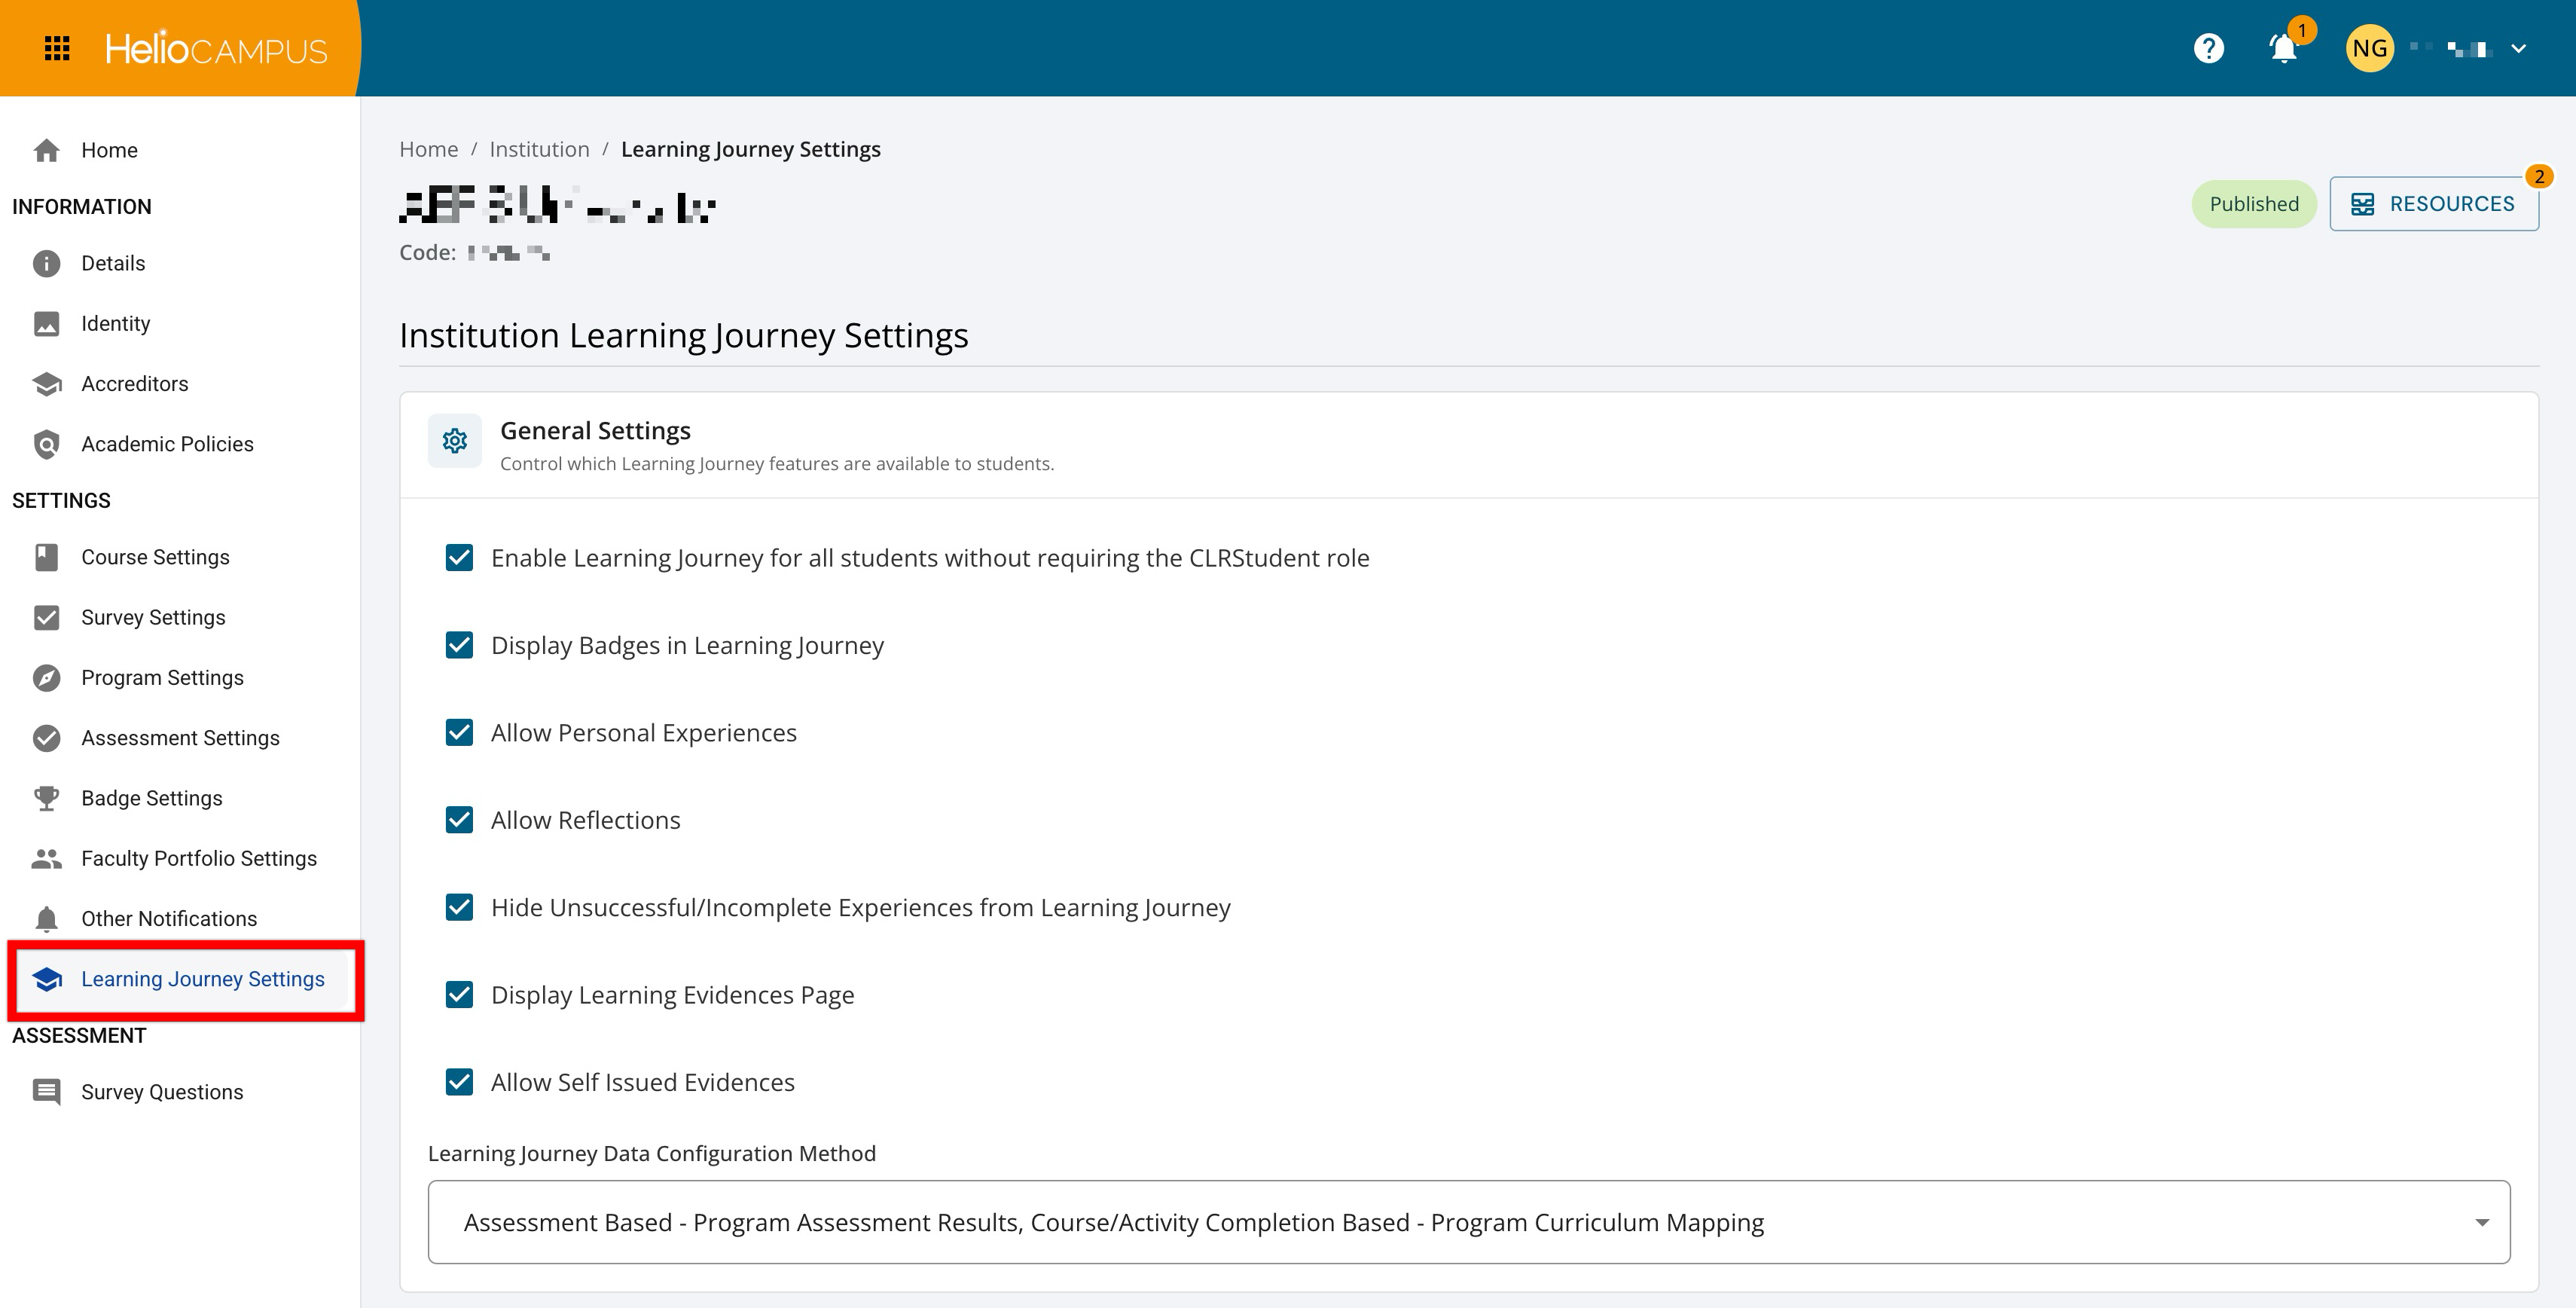
Task: Click the Program Settings compass icon
Action: pyautogui.click(x=46, y=678)
